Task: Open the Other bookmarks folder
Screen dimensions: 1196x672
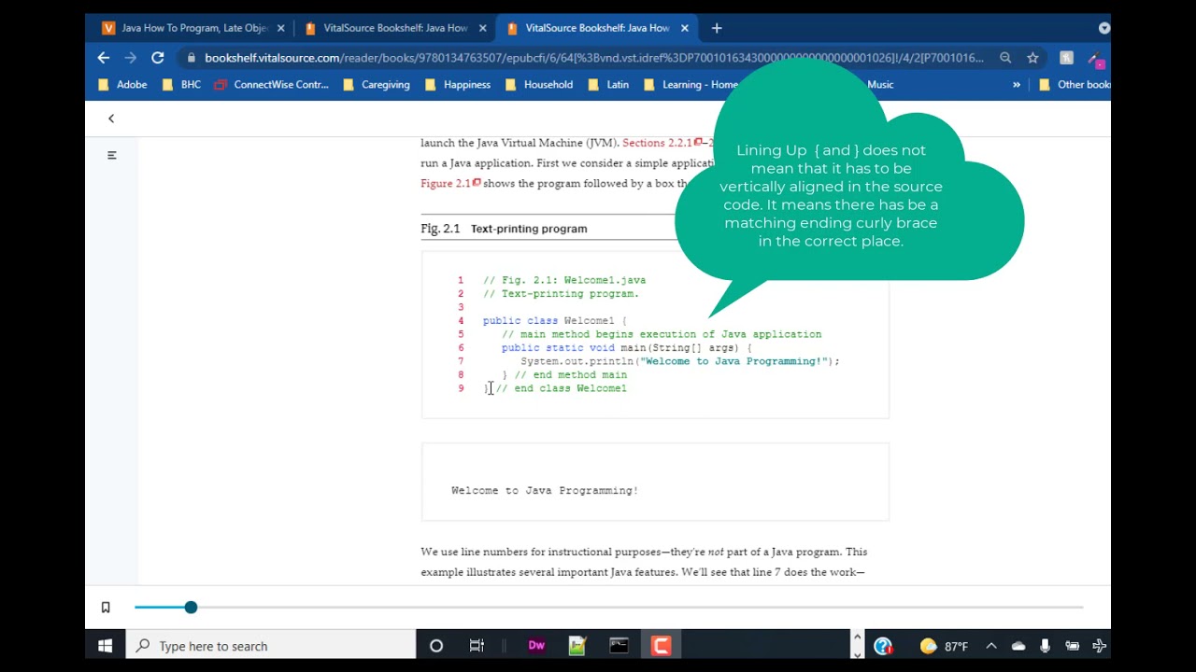Action: (1075, 85)
